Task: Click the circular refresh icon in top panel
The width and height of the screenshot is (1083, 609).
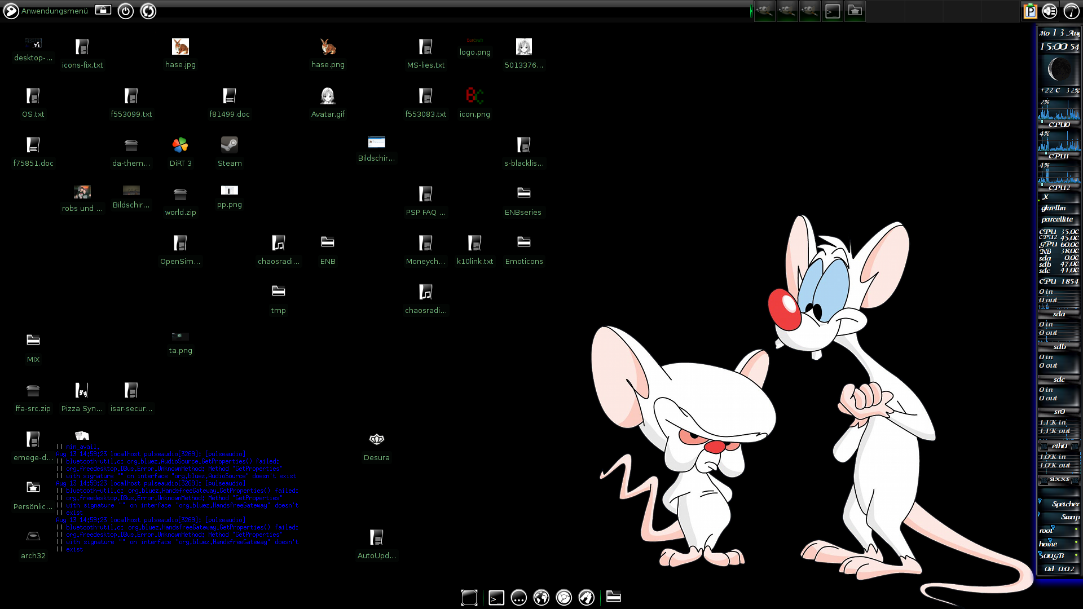Action: [x=148, y=11]
